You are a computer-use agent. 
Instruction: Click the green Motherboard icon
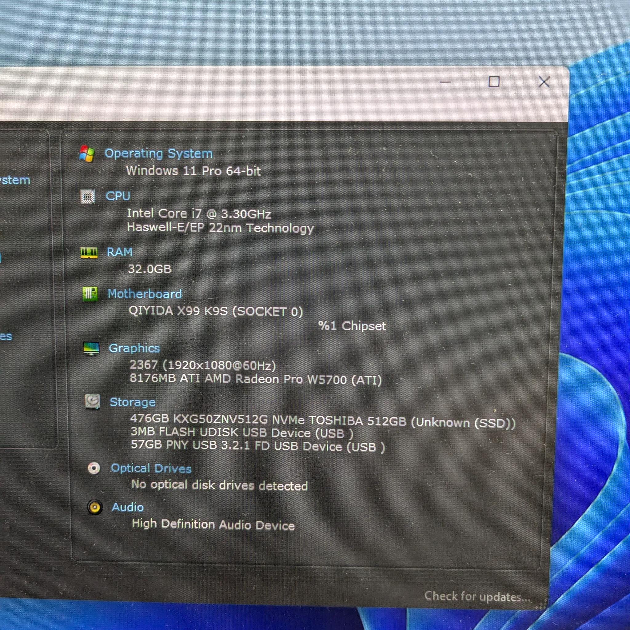point(90,294)
